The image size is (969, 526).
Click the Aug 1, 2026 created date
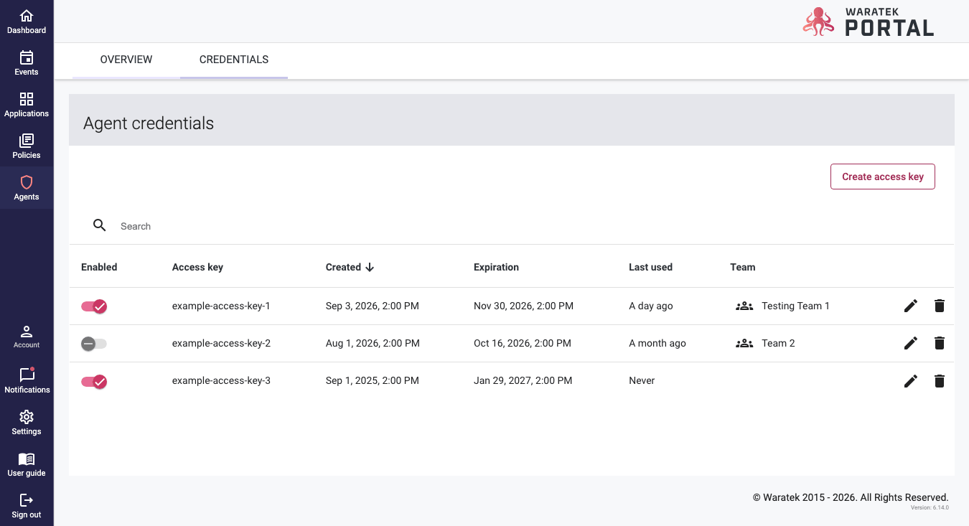pyautogui.click(x=373, y=343)
